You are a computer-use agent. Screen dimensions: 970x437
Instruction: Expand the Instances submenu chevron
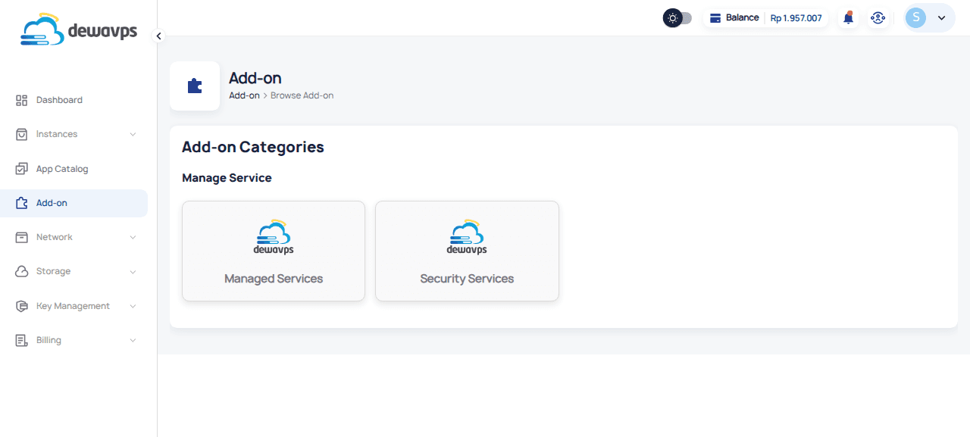click(133, 134)
